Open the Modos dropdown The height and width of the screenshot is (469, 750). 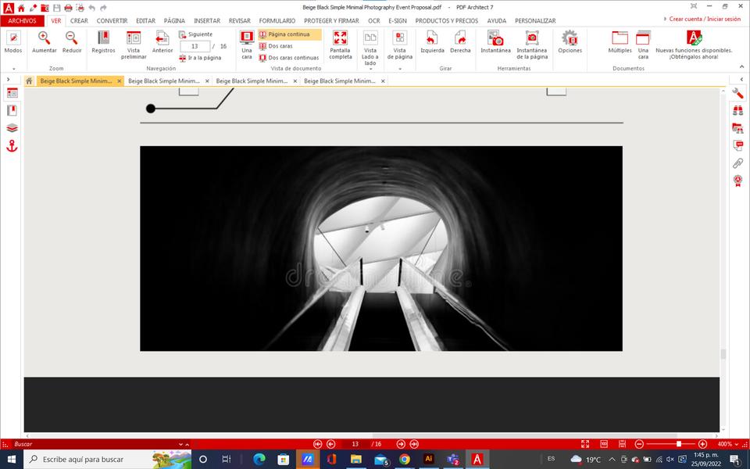(x=13, y=69)
